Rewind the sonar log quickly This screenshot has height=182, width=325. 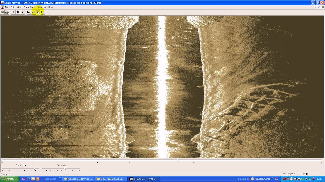(33, 12)
